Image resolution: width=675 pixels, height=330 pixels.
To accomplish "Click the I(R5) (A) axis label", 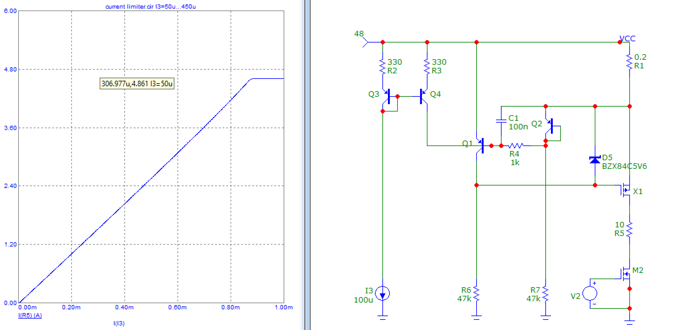I will [30, 315].
